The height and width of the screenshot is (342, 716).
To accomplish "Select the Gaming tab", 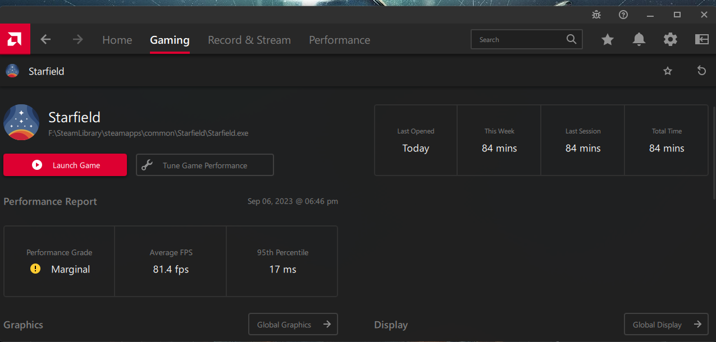I will coord(170,40).
